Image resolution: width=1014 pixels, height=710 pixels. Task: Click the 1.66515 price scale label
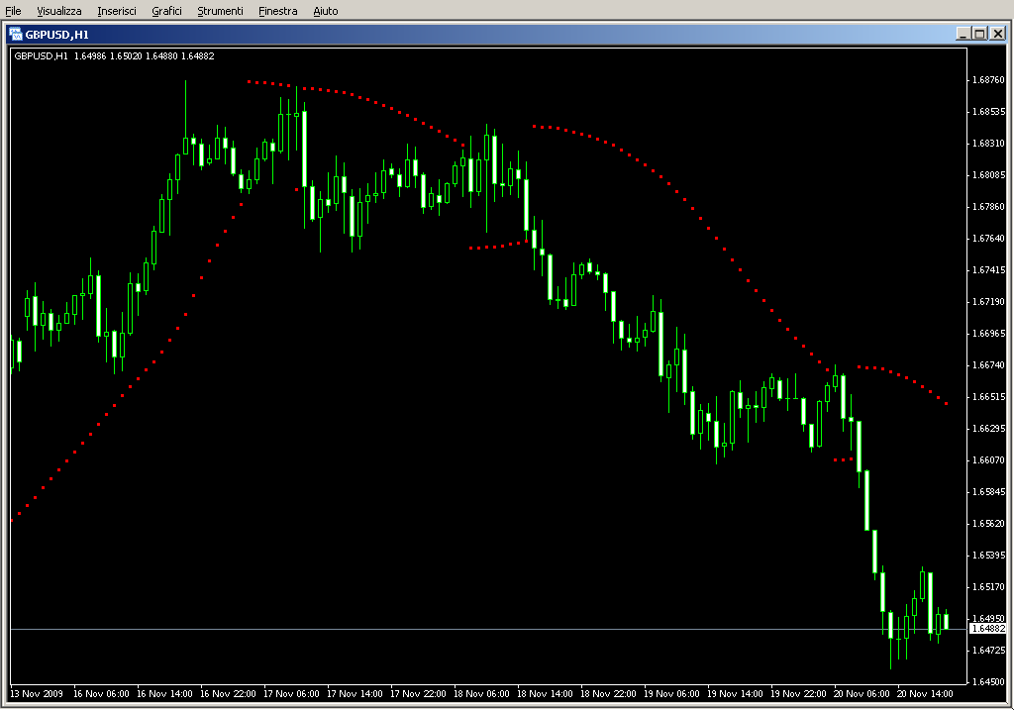tap(988, 397)
